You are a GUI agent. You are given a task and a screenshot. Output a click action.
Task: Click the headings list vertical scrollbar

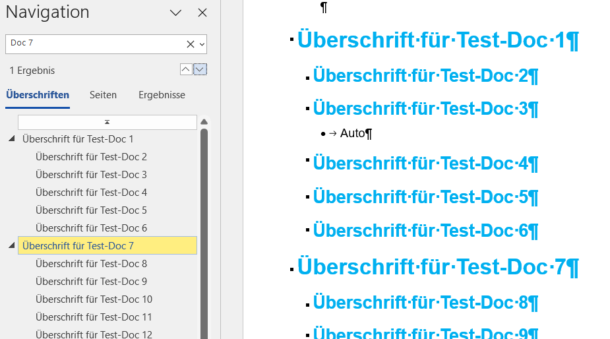(204, 233)
